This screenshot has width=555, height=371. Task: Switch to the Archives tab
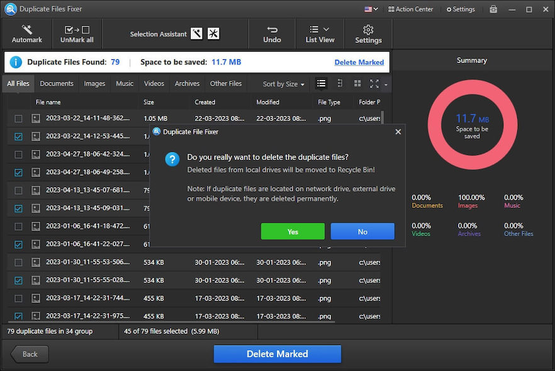(x=187, y=84)
